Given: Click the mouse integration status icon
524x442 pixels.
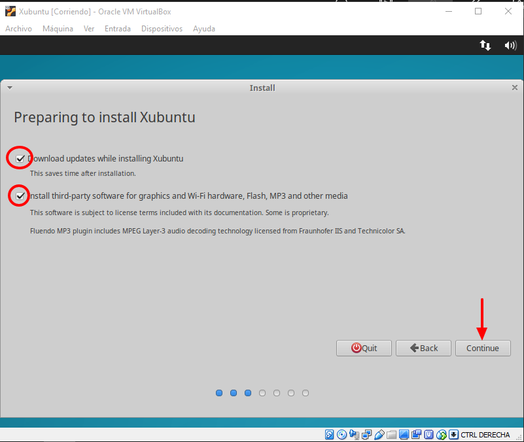Looking at the screenshot, I should (442, 435).
